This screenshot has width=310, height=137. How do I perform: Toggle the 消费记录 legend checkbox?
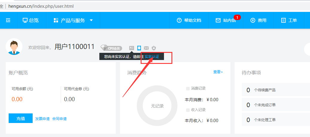pos(188,88)
